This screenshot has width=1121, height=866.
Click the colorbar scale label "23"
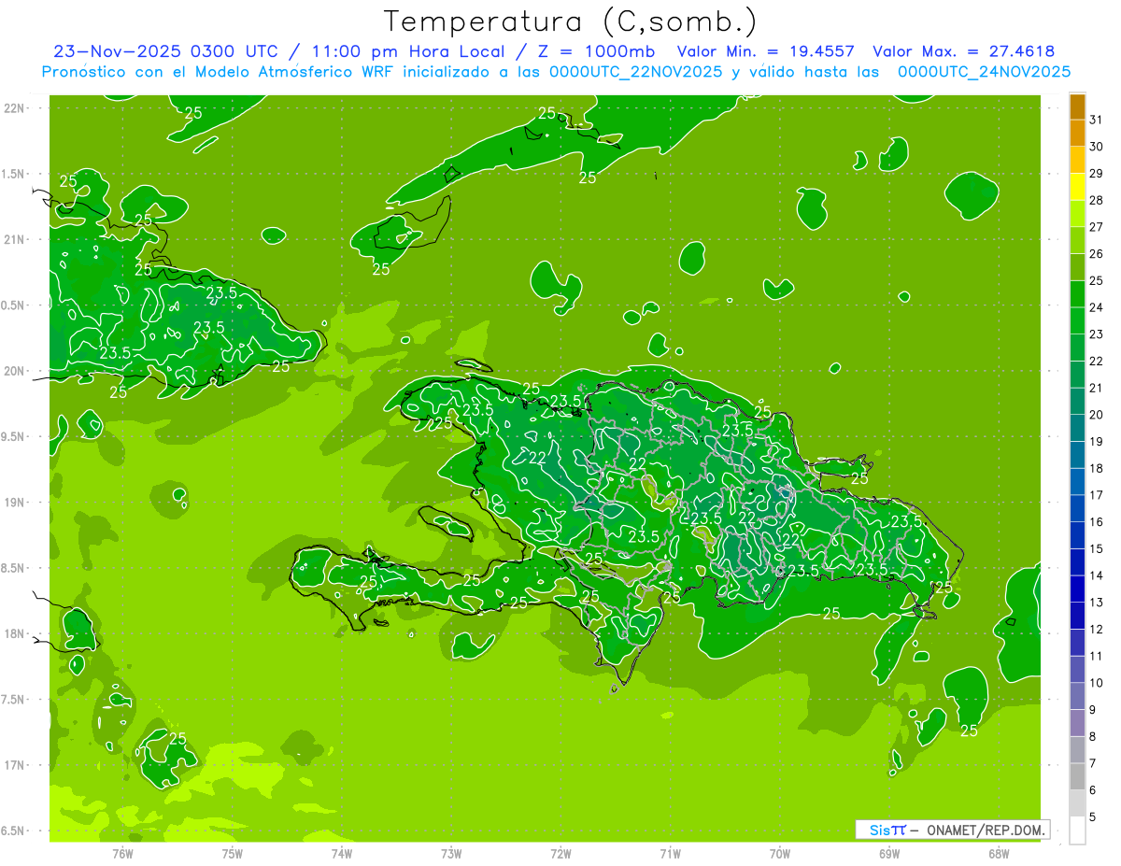(1097, 334)
